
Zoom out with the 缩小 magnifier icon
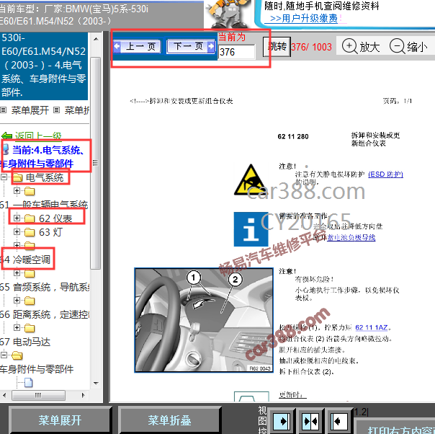coord(397,46)
